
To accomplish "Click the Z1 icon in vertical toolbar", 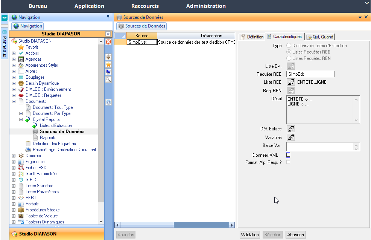I will click(108, 102).
